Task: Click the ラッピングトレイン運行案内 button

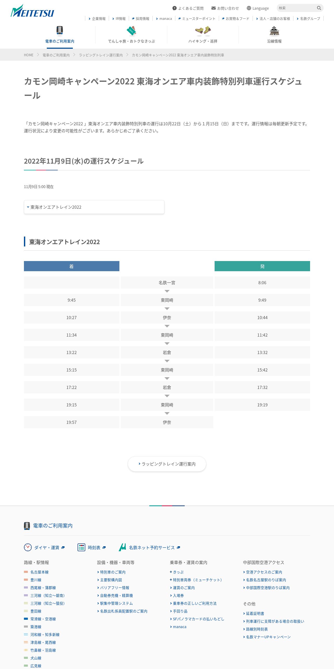Action: pyautogui.click(x=167, y=464)
